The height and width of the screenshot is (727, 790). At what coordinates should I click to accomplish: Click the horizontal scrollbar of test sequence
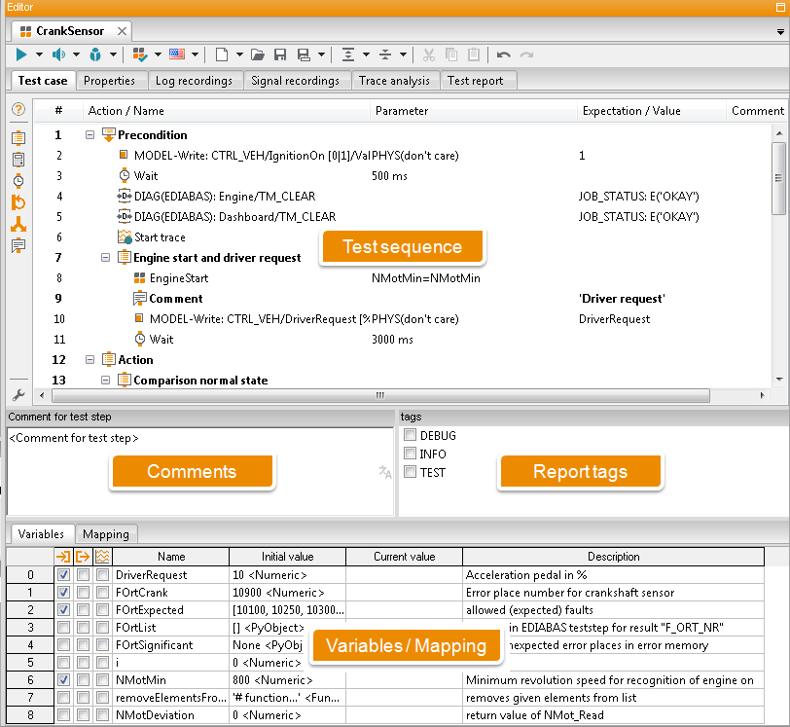click(x=380, y=395)
